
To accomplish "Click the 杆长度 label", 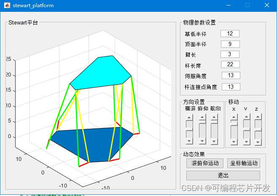I will (x=193, y=66).
